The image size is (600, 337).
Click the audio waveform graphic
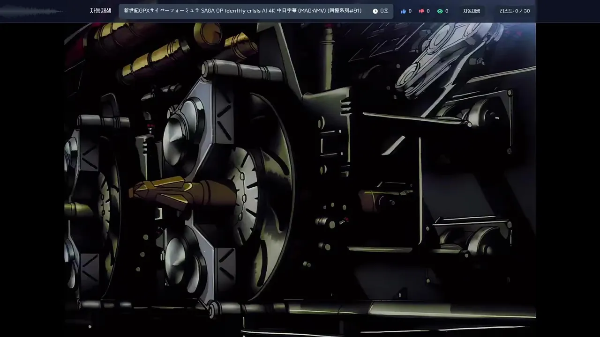click(x=32, y=11)
